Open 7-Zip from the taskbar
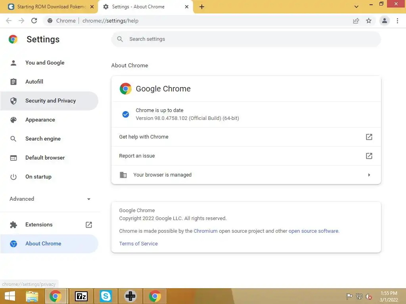Image resolution: width=406 pixels, height=304 pixels. (x=81, y=296)
